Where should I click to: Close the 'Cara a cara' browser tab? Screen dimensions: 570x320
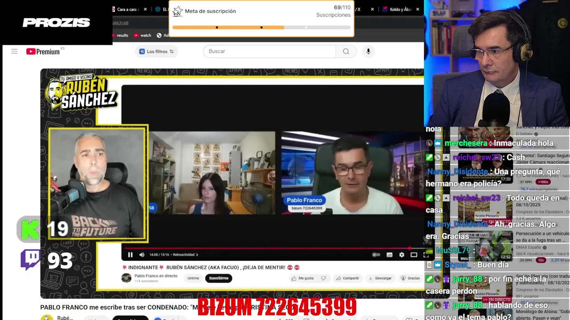click(145, 9)
